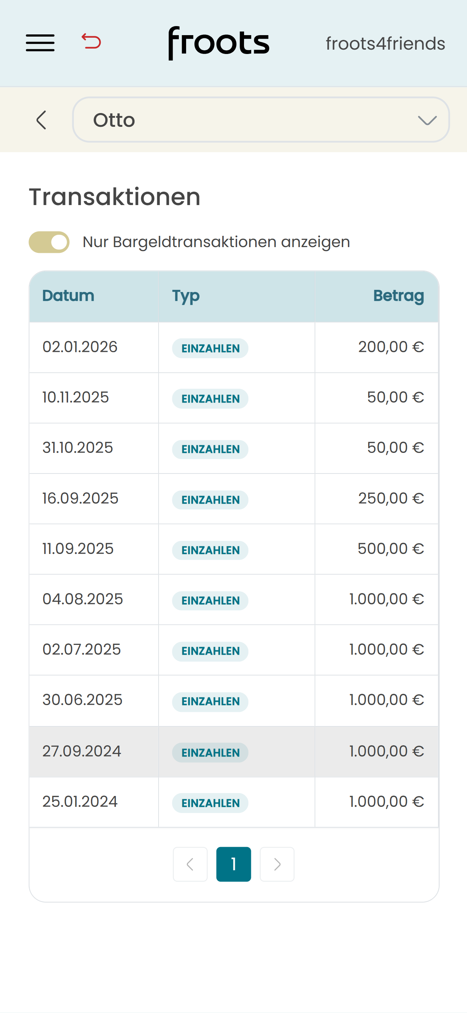Open the hamburger navigation menu
Viewport: 467px width, 1013px height.
click(x=40, y=43)
